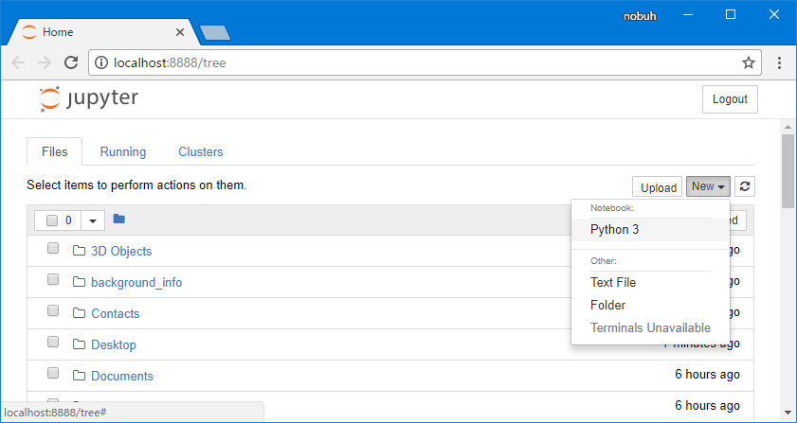Image resolution: width=797 pixels, height=423 pixels.
Task: Click the scrollbar up arrow
Action: (788, 127)
